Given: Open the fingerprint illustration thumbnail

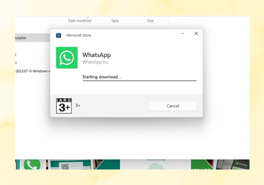Looking at the screenshot, I should click(156, 164).
